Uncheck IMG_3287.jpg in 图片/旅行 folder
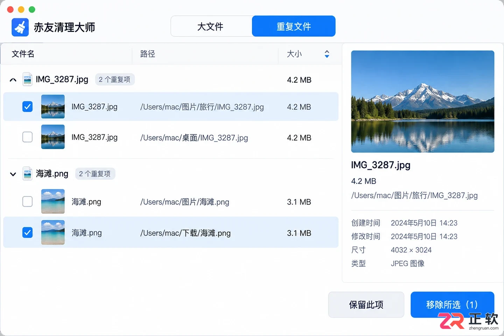Viewport: 504px width, 336px height. pyautogui.click(x=27, y=106)
